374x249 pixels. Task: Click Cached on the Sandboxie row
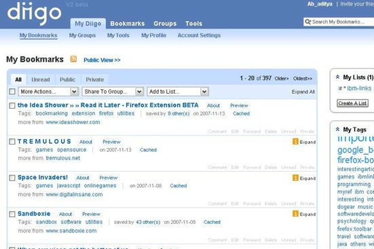(212, 222)
